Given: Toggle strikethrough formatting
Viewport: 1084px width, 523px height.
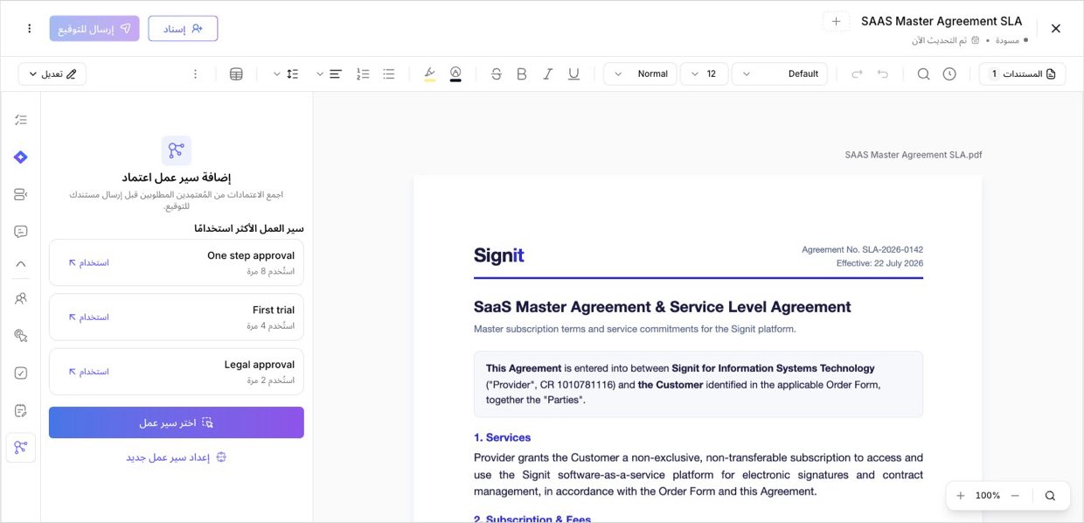Looking at the screenshot, I should pos(497,74).
